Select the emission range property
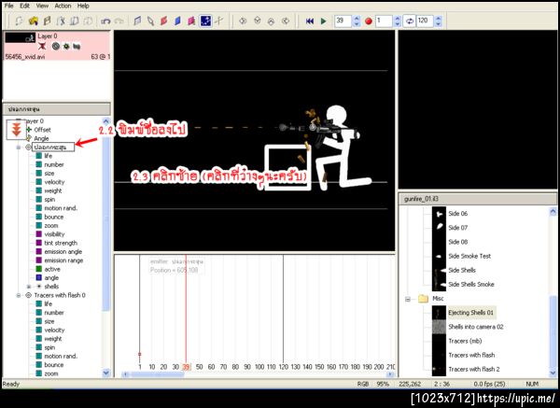 [63, 260]
